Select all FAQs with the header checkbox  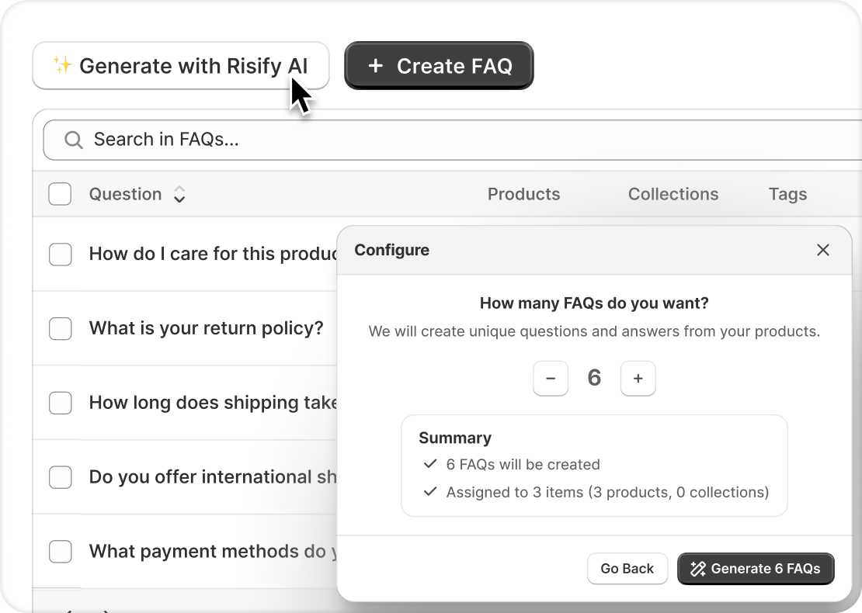[x=60, y=194]
